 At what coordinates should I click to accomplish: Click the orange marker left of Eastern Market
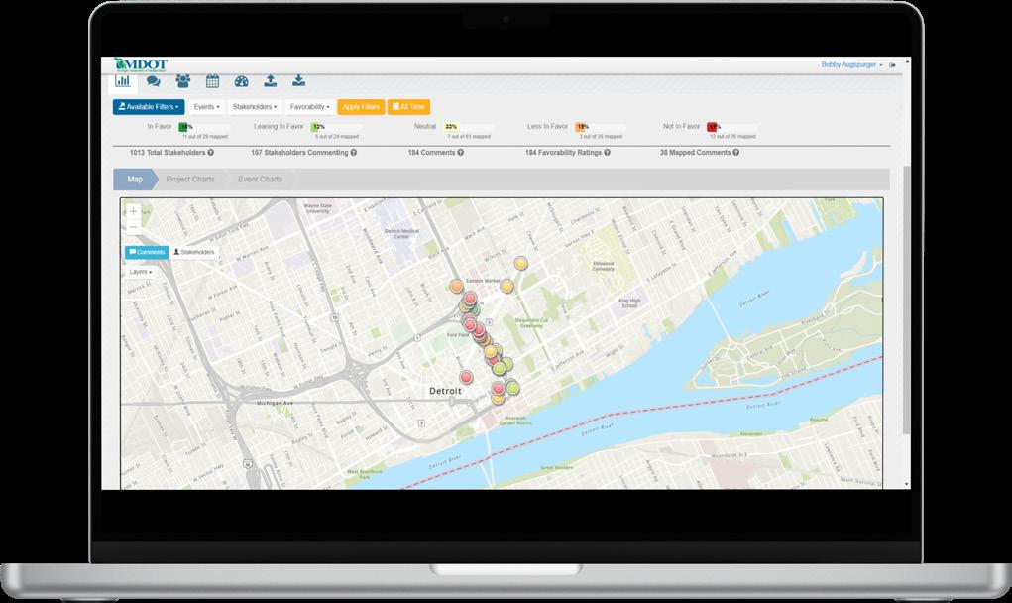point(456,286)
